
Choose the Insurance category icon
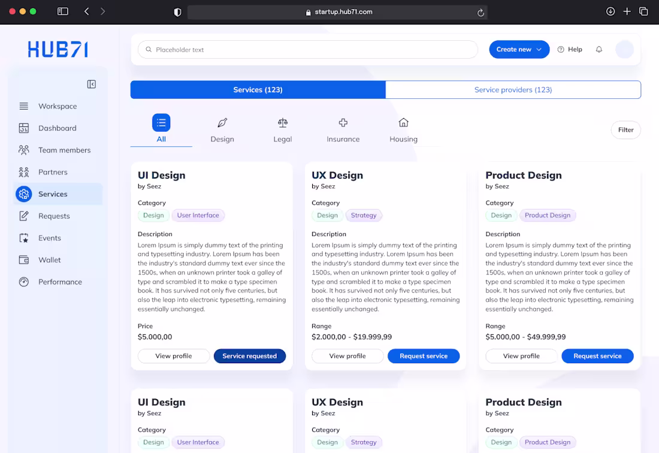[x=343, y=123]
